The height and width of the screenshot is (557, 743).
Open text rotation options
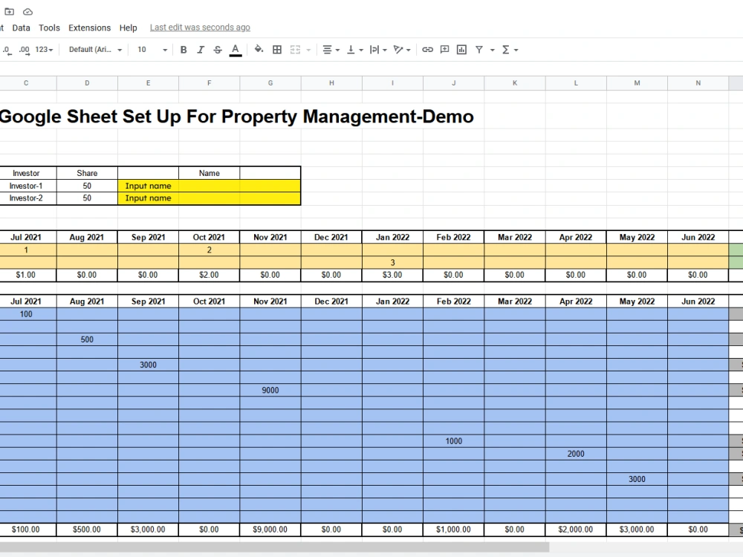[x=401, y=50]
